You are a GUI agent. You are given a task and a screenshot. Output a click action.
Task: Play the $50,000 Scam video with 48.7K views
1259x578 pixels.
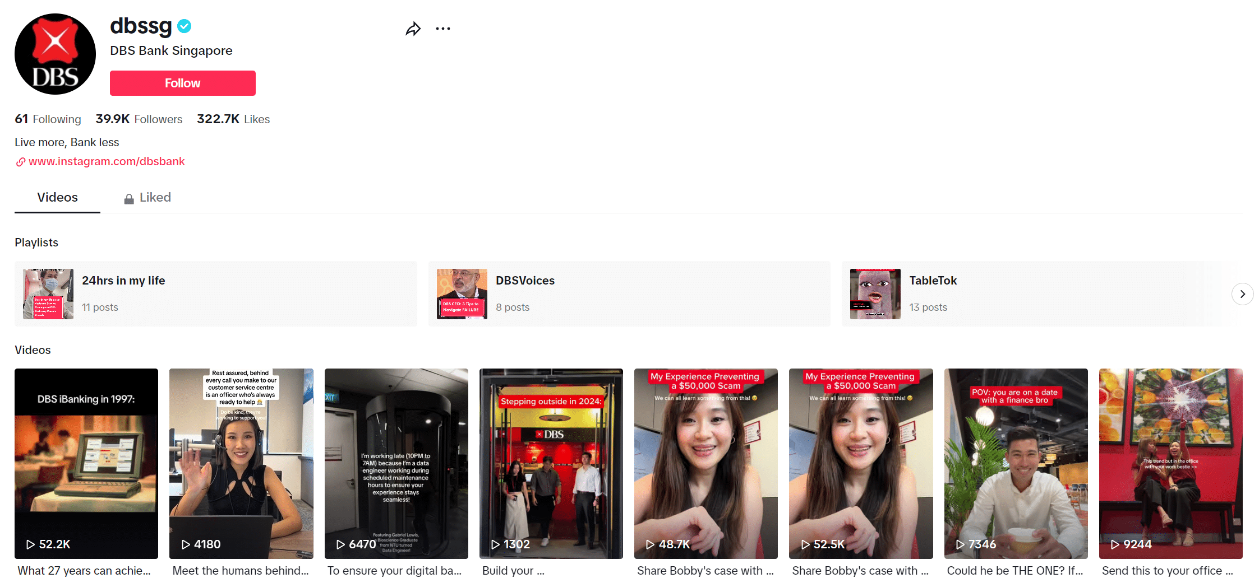[x=706, y=464]
